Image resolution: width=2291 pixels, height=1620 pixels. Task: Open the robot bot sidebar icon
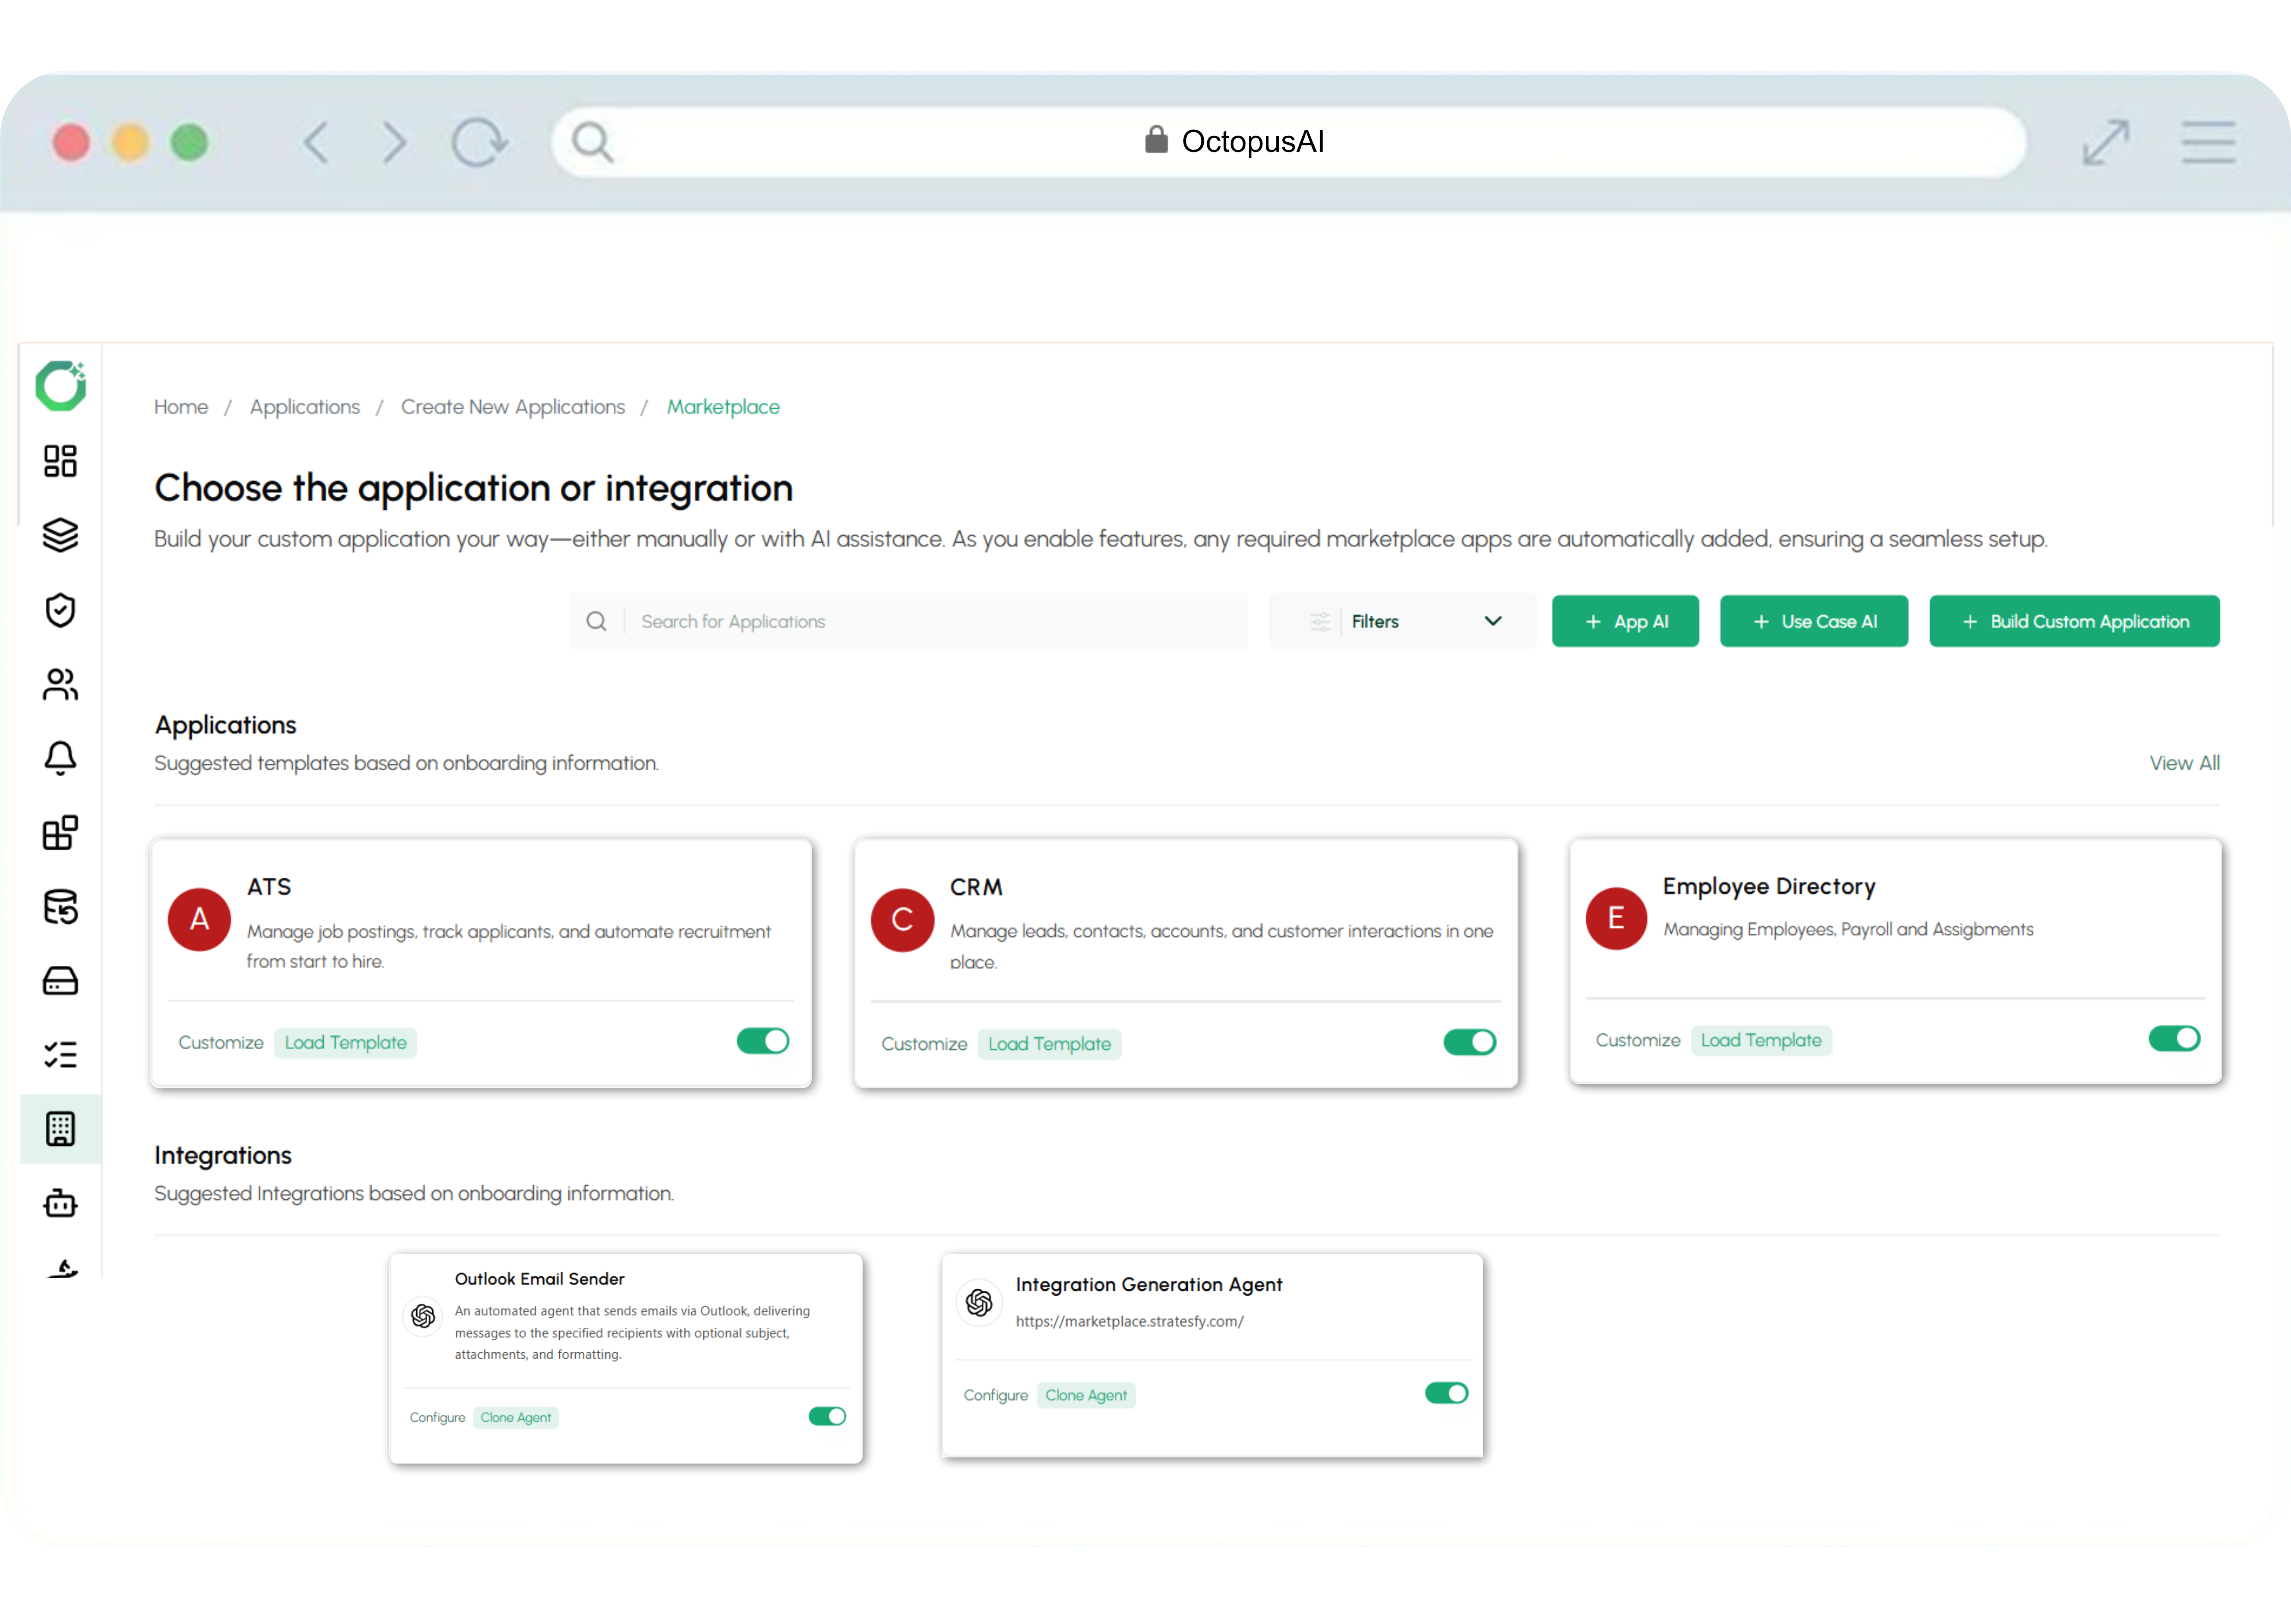click(60, 1203)
